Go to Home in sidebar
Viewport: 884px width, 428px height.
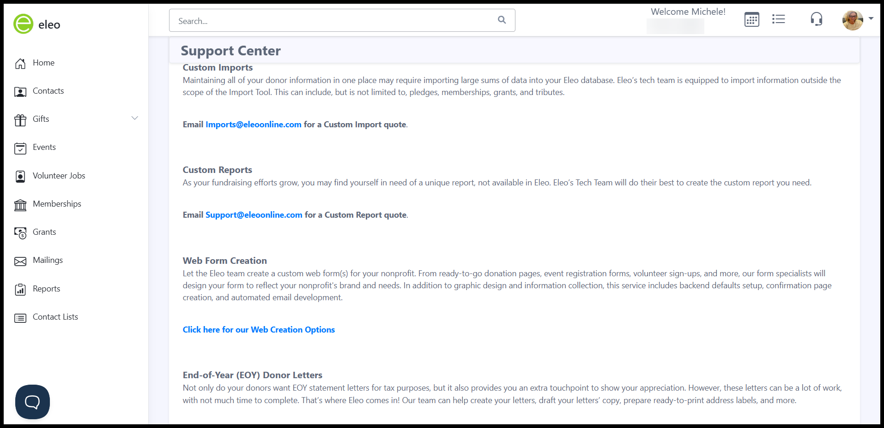[43, 63]
